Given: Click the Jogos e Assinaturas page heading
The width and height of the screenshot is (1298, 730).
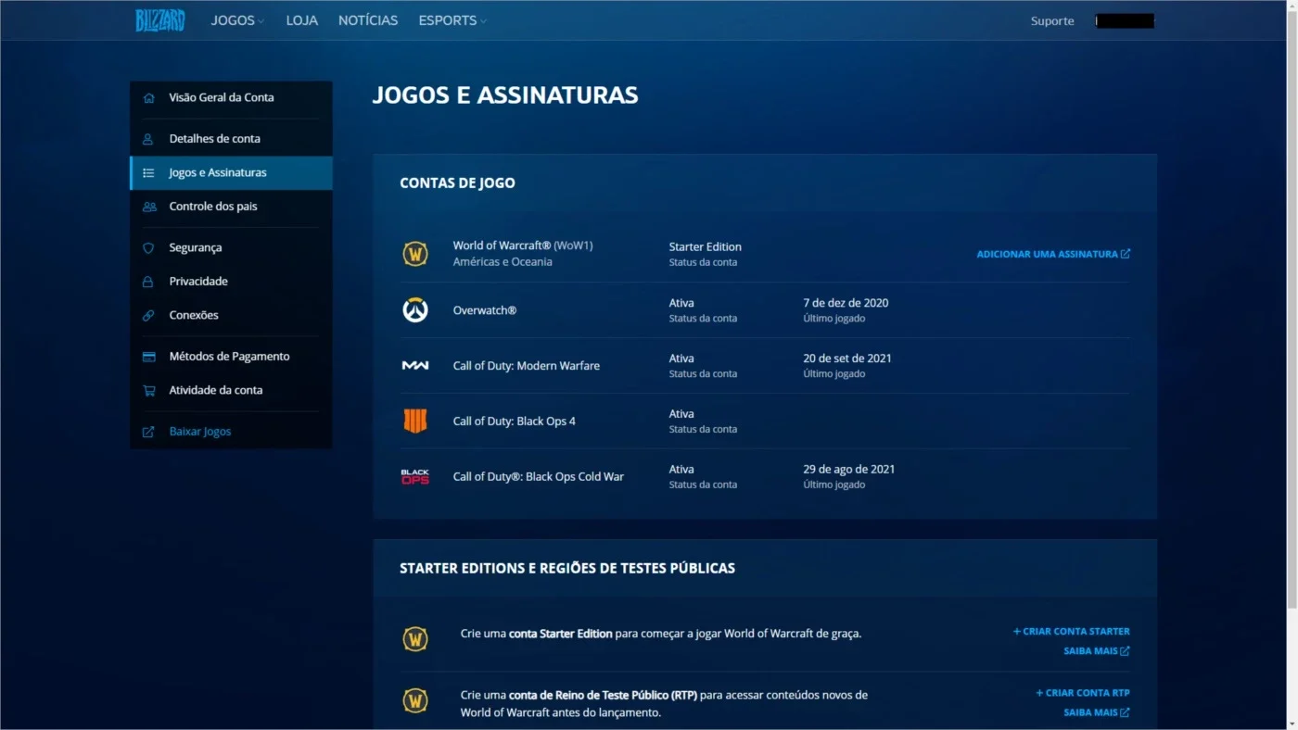Looking at the screenshot, I should pyautogui.click(x=504, y=95).
